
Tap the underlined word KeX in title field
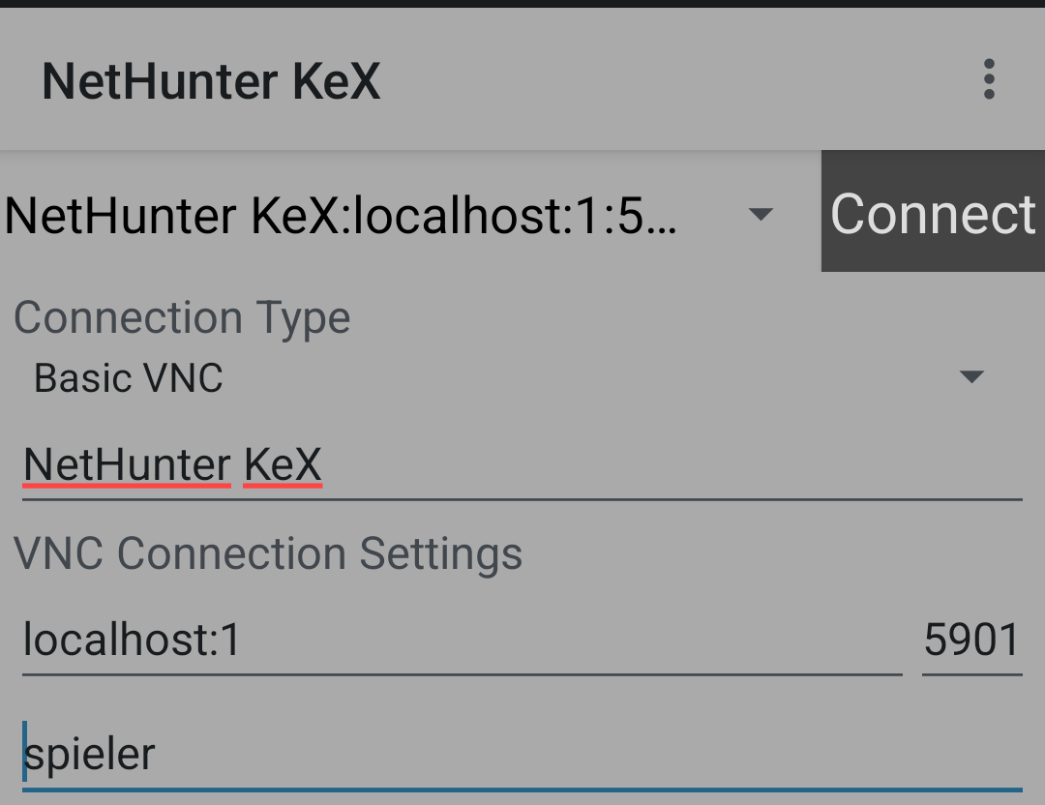pyautogui.click(x=283, y=466)
